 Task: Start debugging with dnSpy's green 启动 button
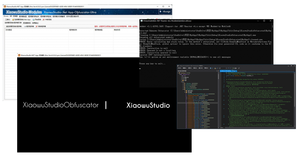[235, 68]
